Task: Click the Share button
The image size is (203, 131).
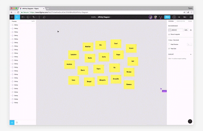Action: [167, 17]
